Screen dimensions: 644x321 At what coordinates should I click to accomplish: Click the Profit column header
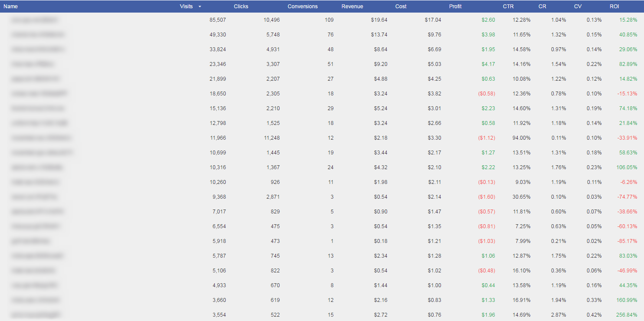coord(455,7)
